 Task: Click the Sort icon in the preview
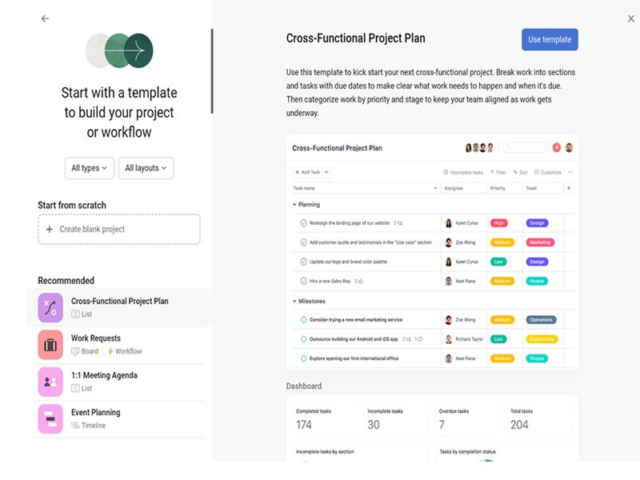pyautogui.click(x=521, y=171)
